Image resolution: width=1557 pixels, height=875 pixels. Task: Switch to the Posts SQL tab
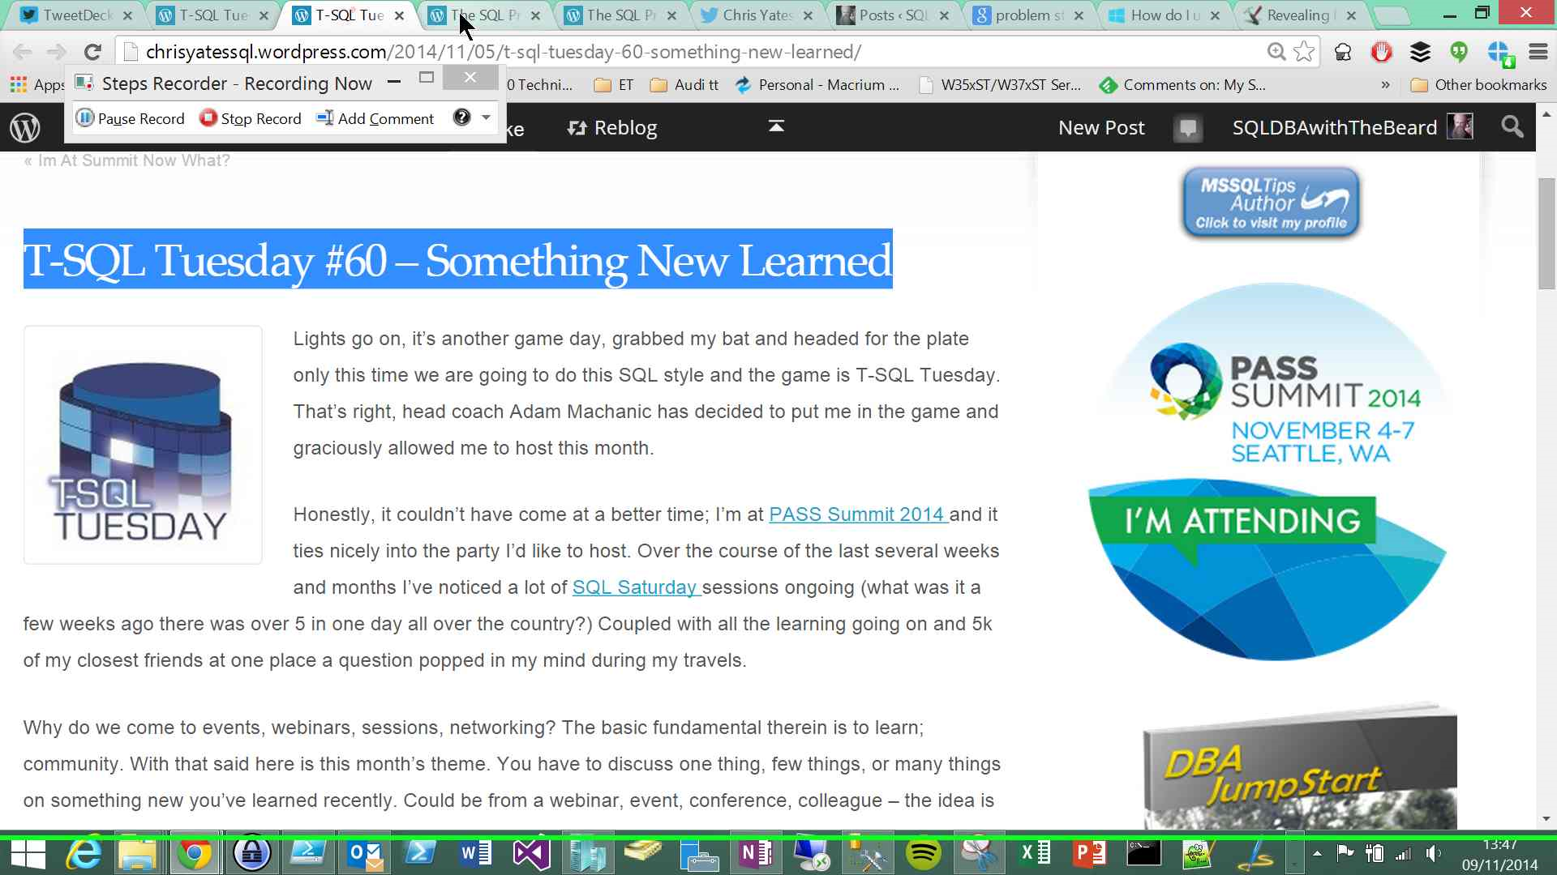click(x=892, y=15)
